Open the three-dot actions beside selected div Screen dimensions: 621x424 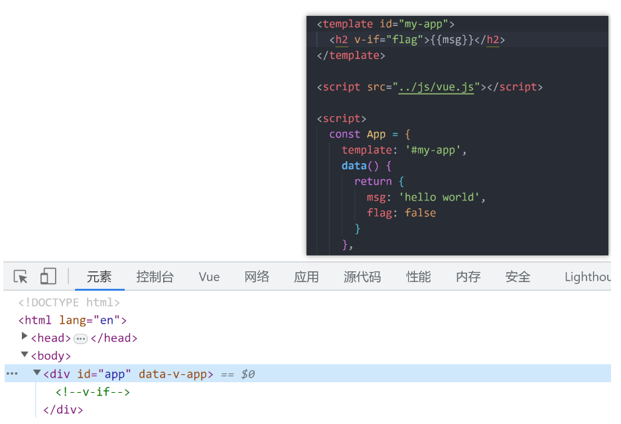12,374
